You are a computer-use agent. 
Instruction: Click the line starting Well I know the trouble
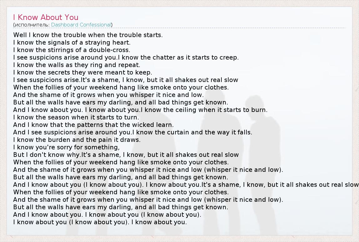pos(88,35)
